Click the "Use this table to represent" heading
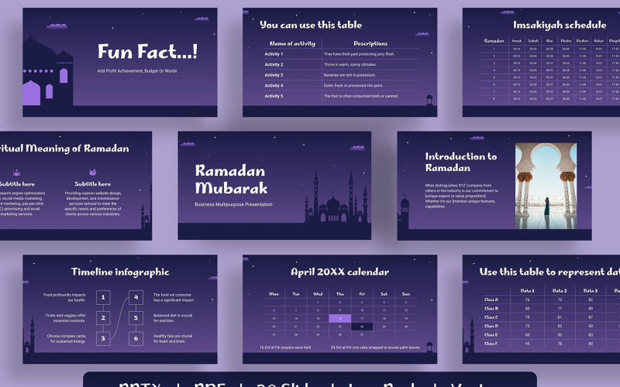Screen dimensions: 620x387 tap(549, 272)
